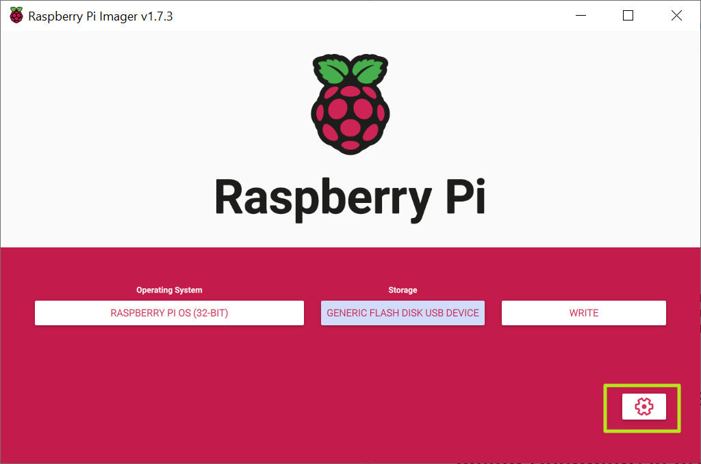
Task: Open the RASPBERRY PI OS (32-BIT) chooser
Action: 169,312
